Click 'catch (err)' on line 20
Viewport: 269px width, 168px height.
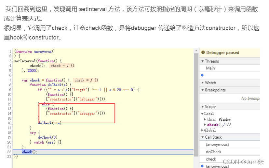45,142
